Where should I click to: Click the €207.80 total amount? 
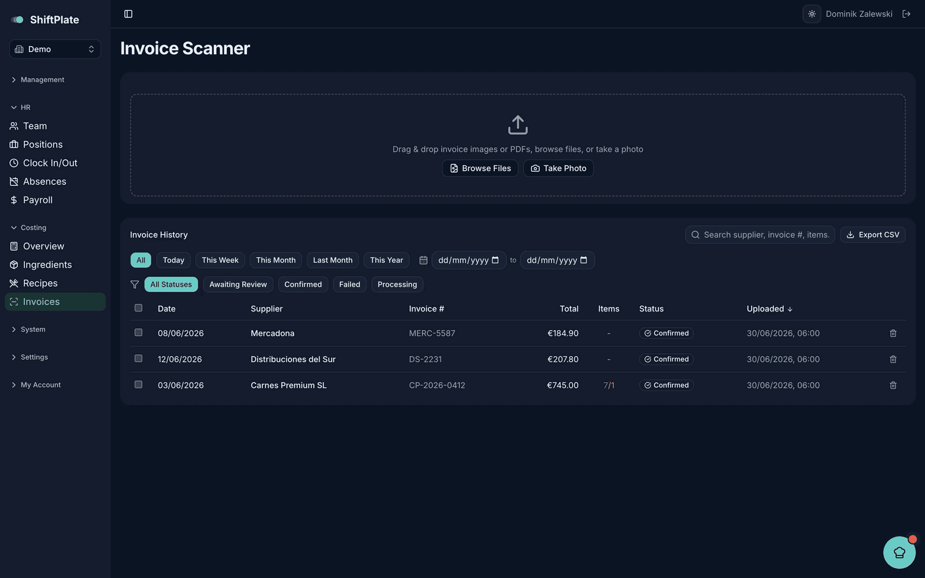point(563,360)
